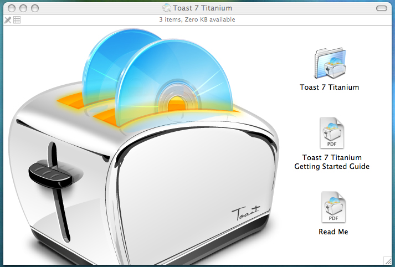395x267 pixels.
Task: Click the toolbar toggle pill button
Action: coord(381,8)
